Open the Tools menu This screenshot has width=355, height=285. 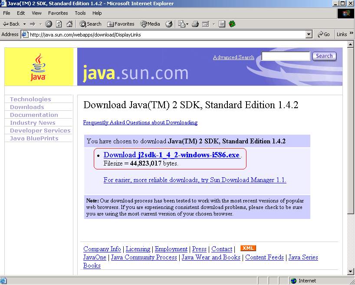tap(80, 13)
